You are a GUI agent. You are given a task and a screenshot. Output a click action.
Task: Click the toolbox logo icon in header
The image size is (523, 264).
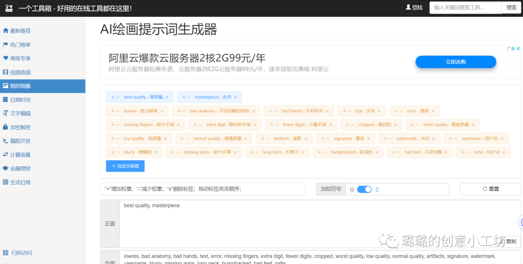point(9,8)
